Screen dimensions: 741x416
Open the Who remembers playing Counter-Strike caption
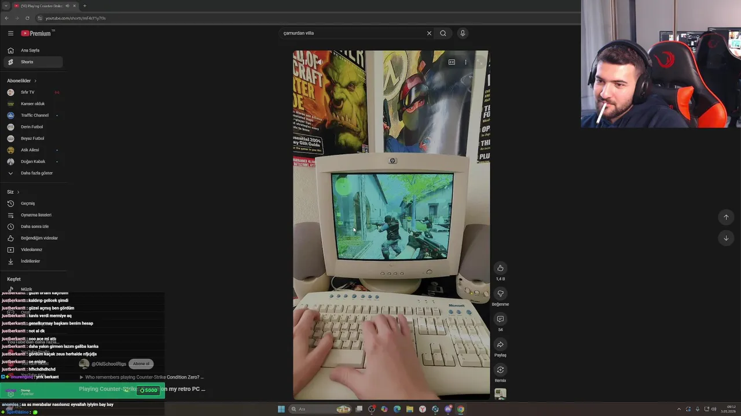coord(144,377)
